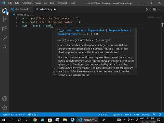Click the hello321.py breadcrumb

point(23,15)
